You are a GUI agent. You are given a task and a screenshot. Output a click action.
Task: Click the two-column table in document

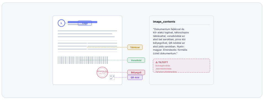coord(87,46)
